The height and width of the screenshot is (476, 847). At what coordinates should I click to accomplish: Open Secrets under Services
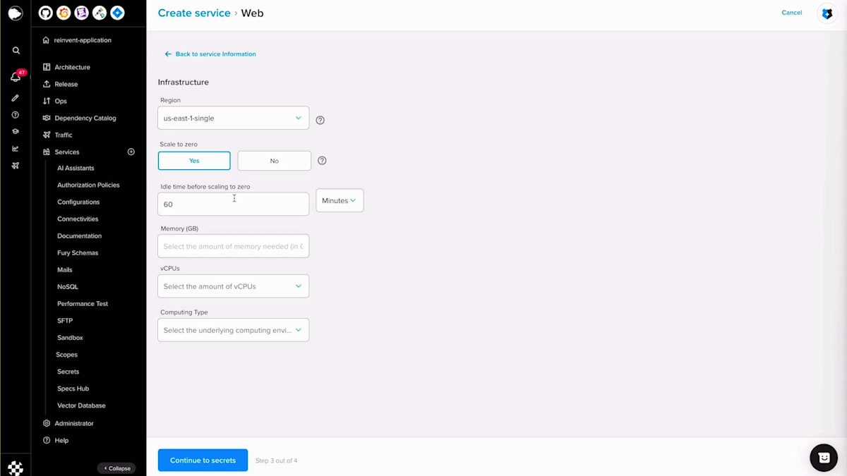click(68, 372)
